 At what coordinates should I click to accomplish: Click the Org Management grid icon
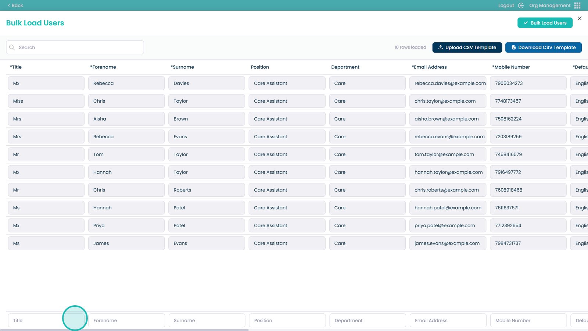tap(577, 6)
